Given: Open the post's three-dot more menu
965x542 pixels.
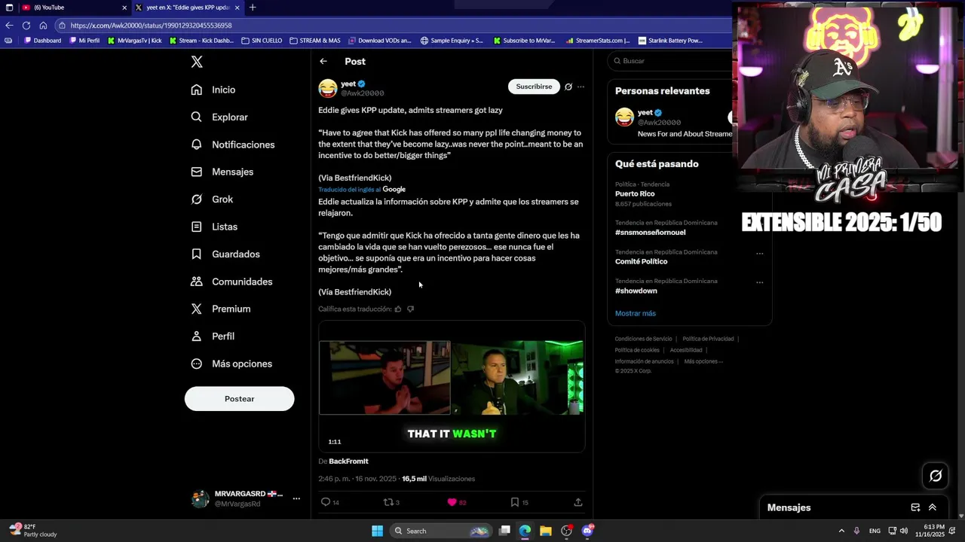Looking at the screenshot, I should tap(581, 87).
